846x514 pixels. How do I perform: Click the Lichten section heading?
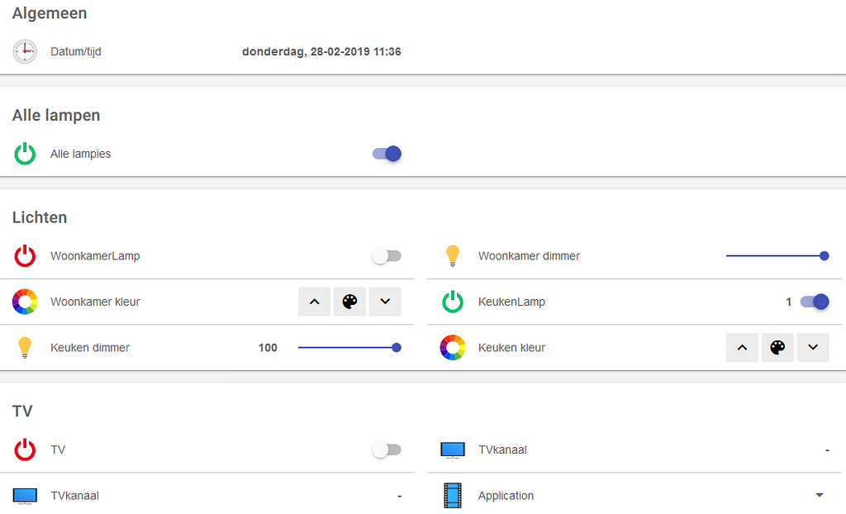(40, 217)
